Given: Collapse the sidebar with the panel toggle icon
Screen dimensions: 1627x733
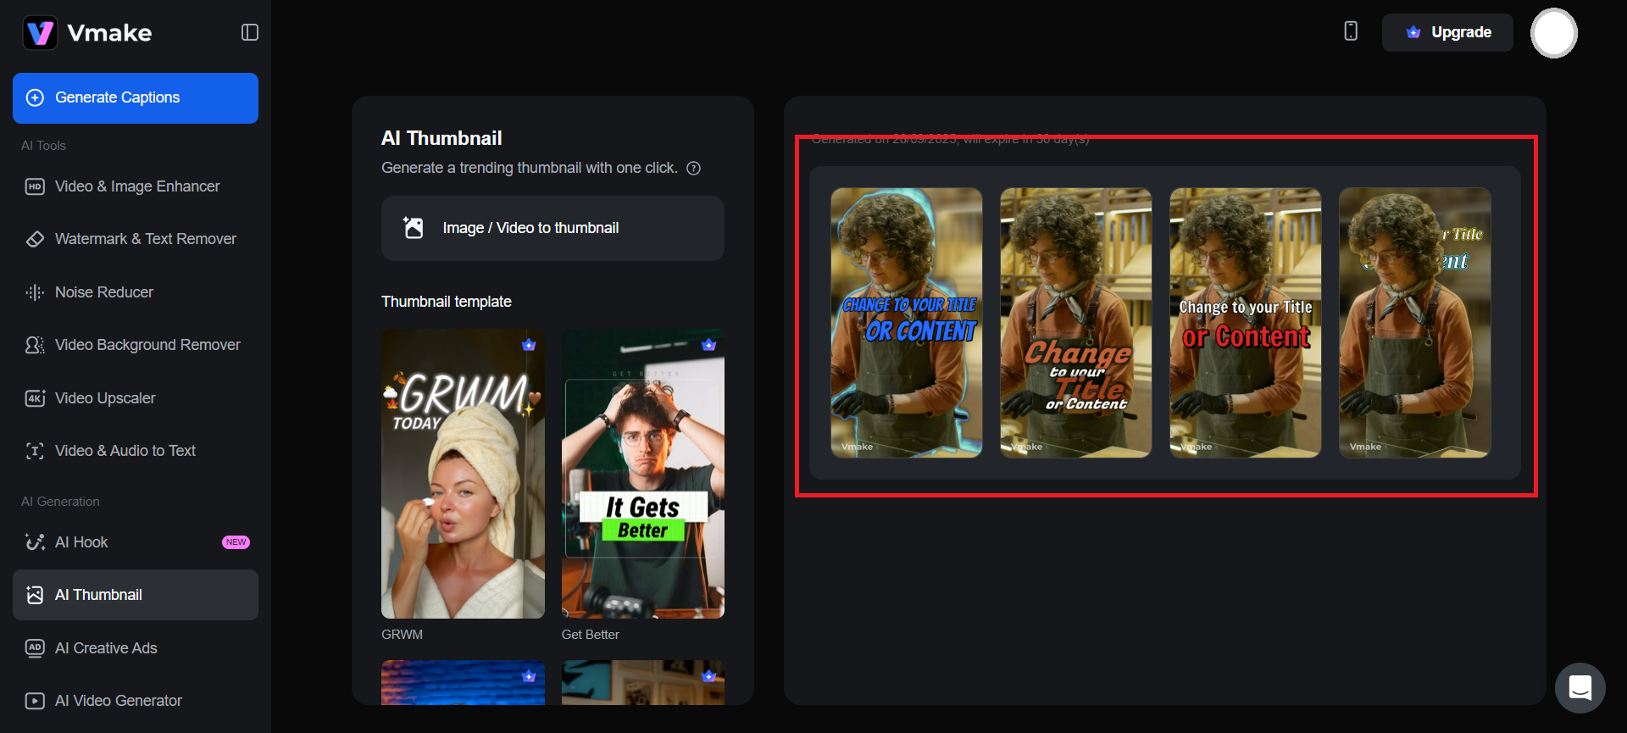Looking at the screenshot, I should 249,32.
